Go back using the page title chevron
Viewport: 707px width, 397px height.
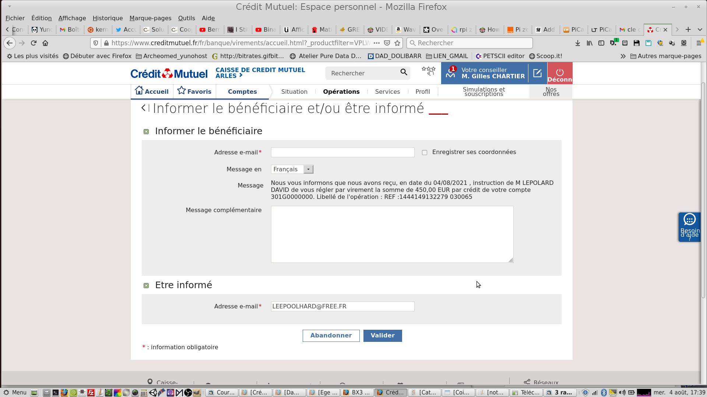tap(144, 108)
